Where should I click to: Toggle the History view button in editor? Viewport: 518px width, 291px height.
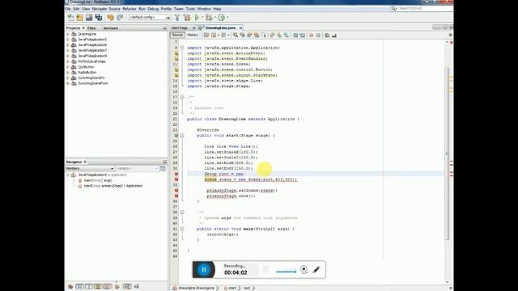click(x=193, y=35)
